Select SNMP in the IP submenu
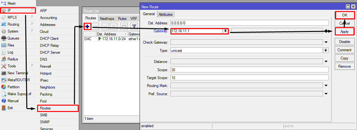The height and width of the screenshot is (130, 357). [58, 122]
